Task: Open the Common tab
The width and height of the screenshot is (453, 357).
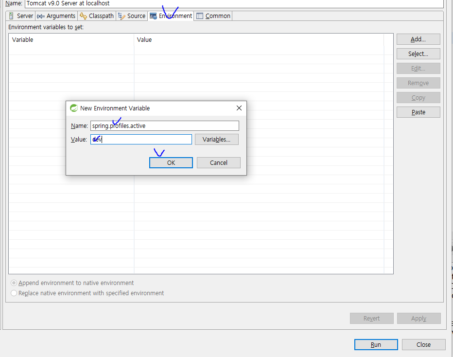Action: (213, 16)
